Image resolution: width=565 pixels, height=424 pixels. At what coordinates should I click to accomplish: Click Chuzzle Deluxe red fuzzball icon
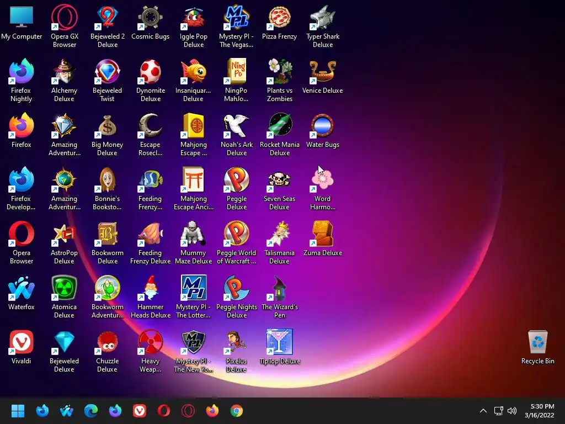(x=108, y=342)
